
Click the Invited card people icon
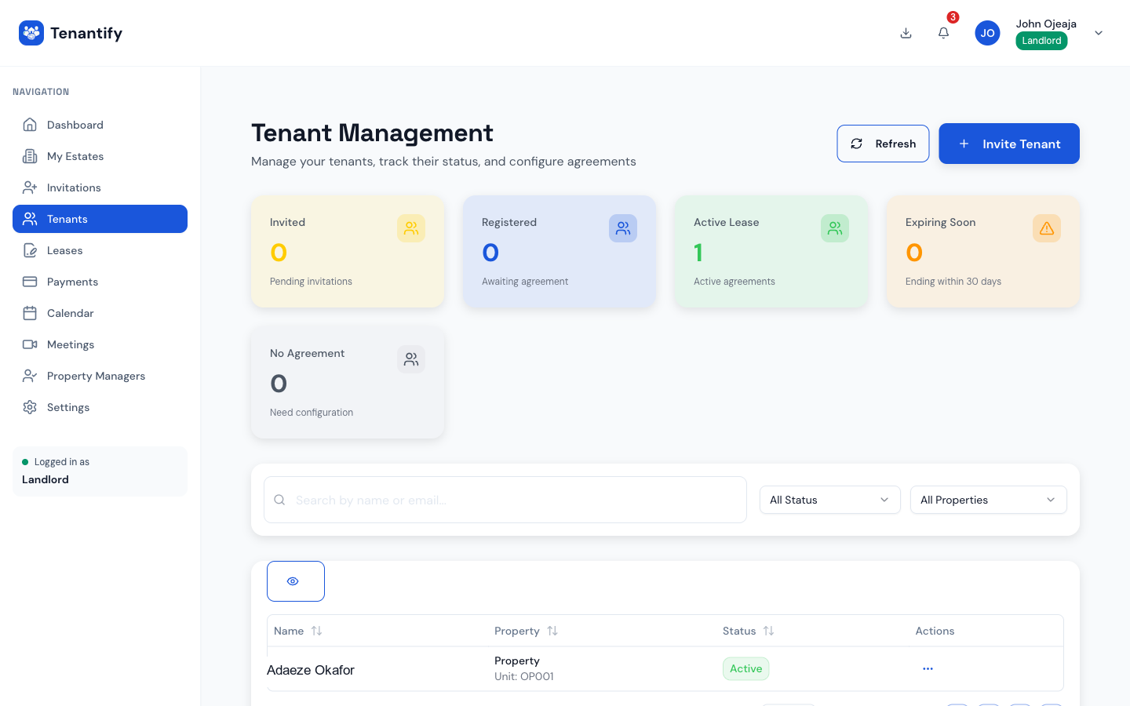411,228
